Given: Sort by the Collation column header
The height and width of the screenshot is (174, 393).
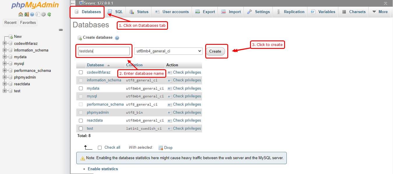Looking at the screenshot, I should click(x=134, y=65).
